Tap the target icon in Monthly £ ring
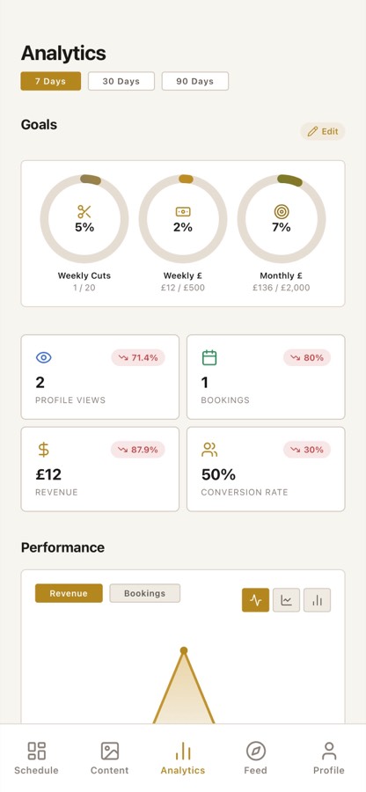 tap(282, 211)
